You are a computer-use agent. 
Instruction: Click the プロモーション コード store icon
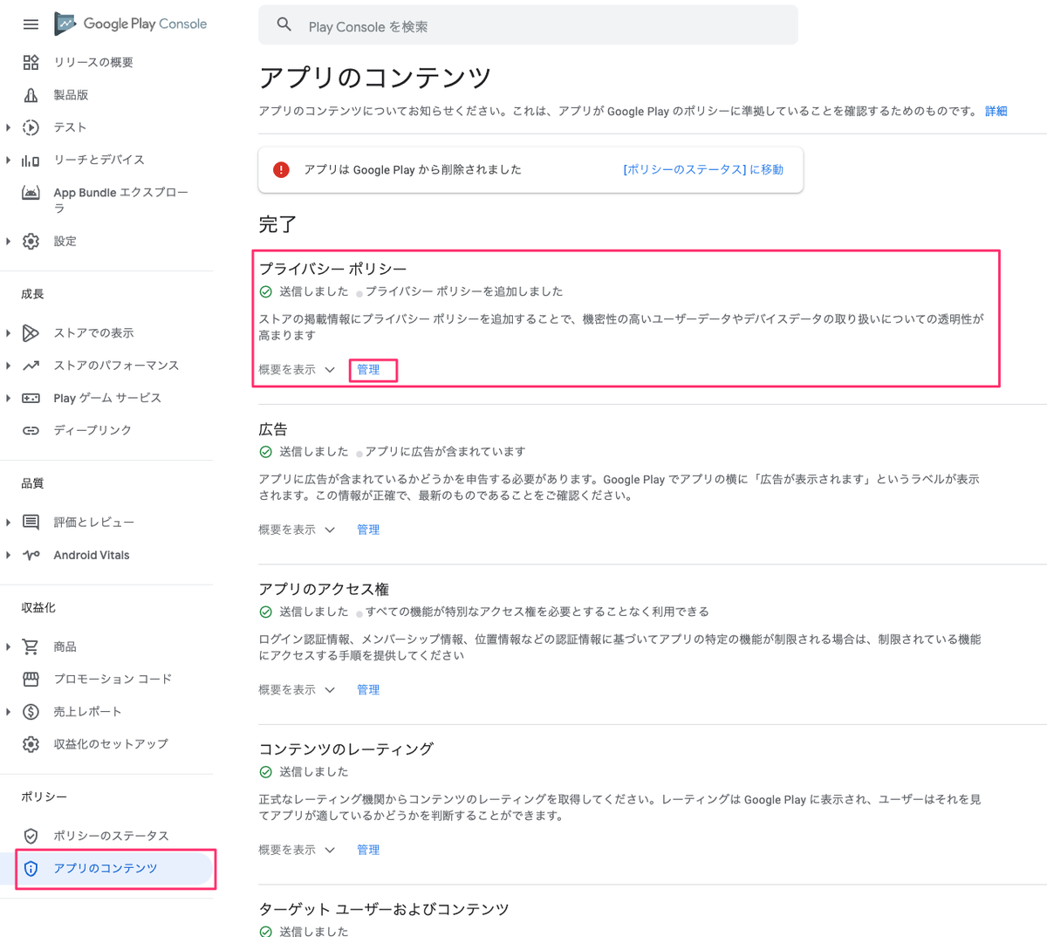tap(31, 679)
